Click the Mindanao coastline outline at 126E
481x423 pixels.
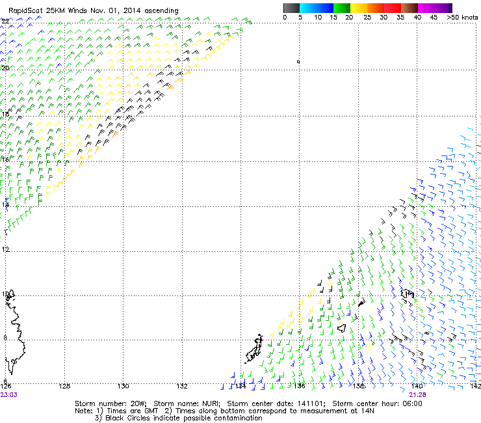click(14, 332)
